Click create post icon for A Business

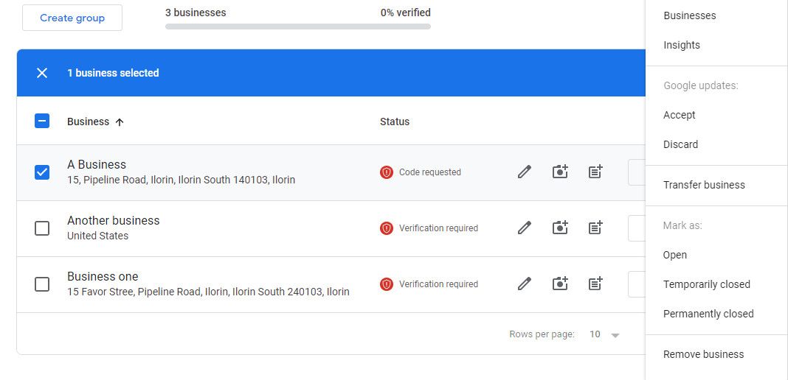[595, 172]
